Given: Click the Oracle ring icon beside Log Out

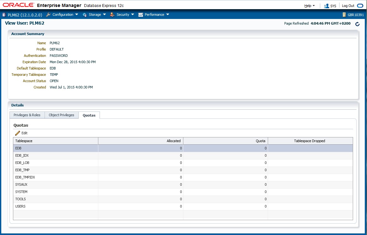Looking at the screenshot, I should point(360,6).
